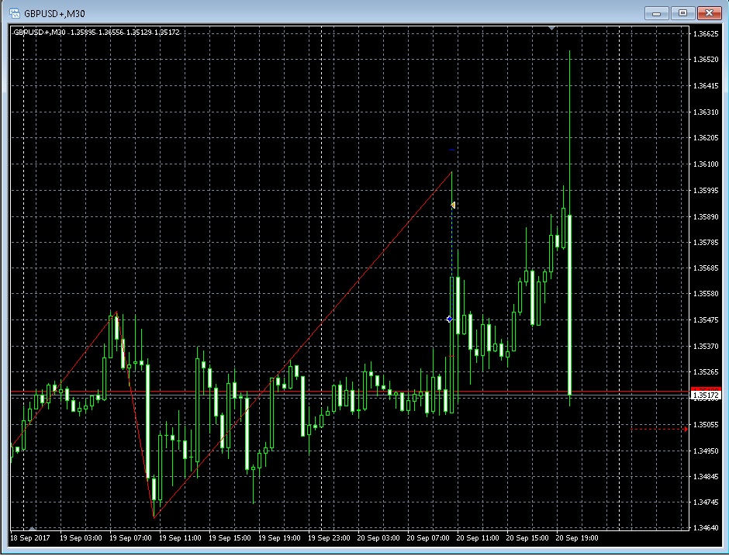Minimize the GBPUSD chart window
The height and width of the screenshot is (556, 729).
pos(656,13)
